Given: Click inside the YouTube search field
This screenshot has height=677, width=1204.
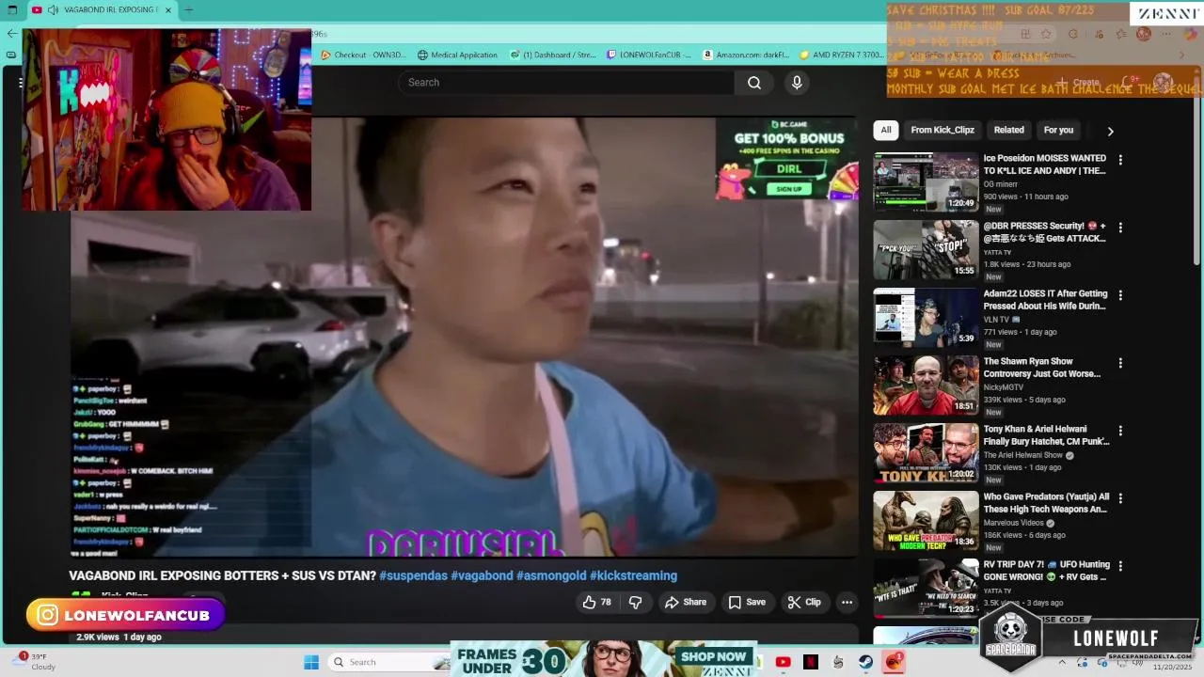Looking at the screenshot, I should pyautogui.click(x=567, y=83).
